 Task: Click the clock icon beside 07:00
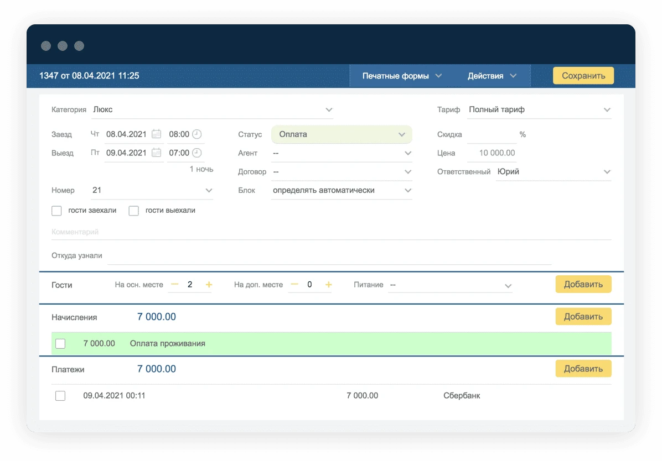tap(196, 153)
